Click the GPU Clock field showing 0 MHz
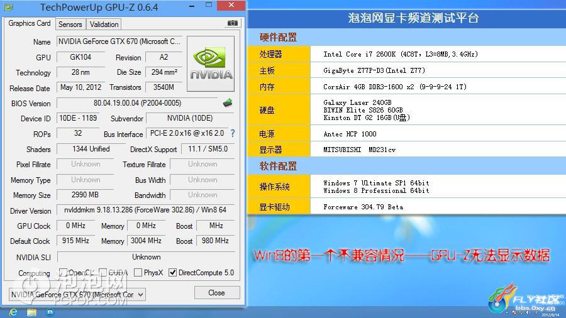Screen dimensions: 566x318 (x=75, y=226)
